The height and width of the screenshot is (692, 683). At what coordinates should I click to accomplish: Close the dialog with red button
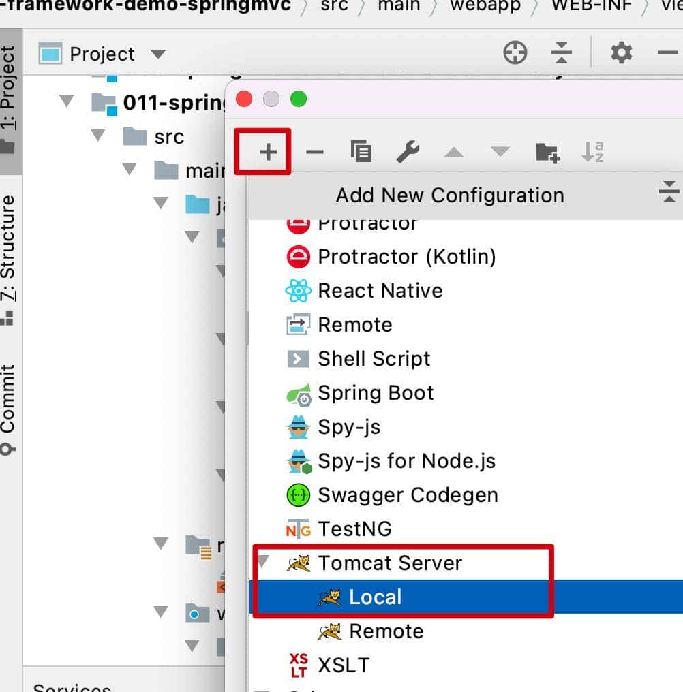(244, 99)
